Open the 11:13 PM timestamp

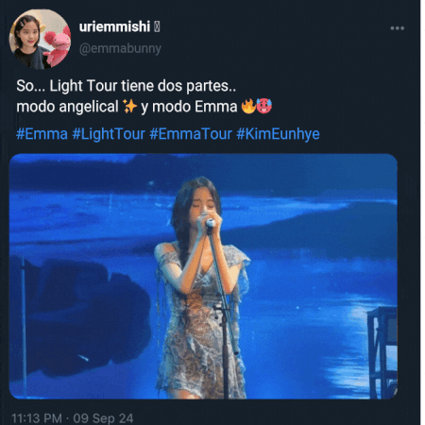(x=37, y=418)
